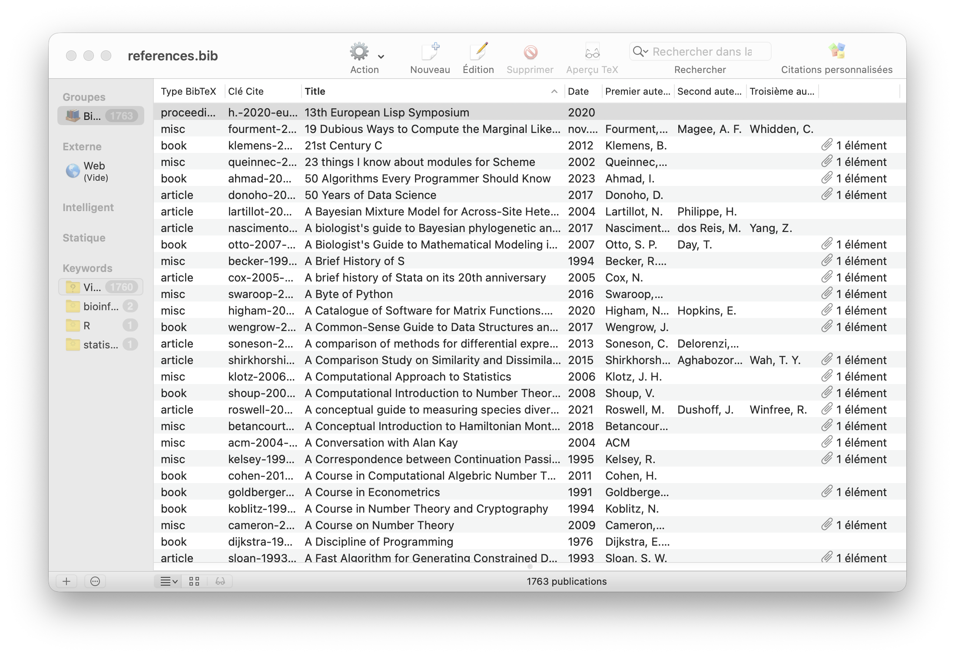The height and width of the screenshot is (656, 955).
Task: Open search options from magnifier dropdown
Action: (x=640, y=52)
